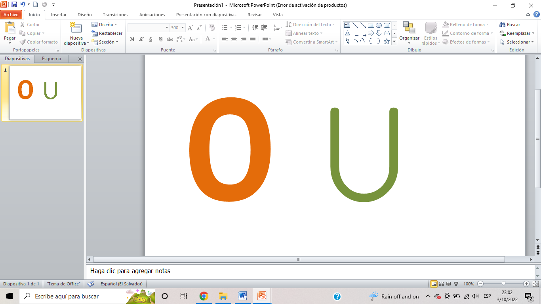
Task: Click the clear formatting eraser icon
Action: (x=212, y=28)
